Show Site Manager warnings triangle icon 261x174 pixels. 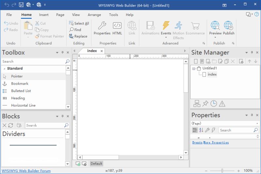[222, 104]
